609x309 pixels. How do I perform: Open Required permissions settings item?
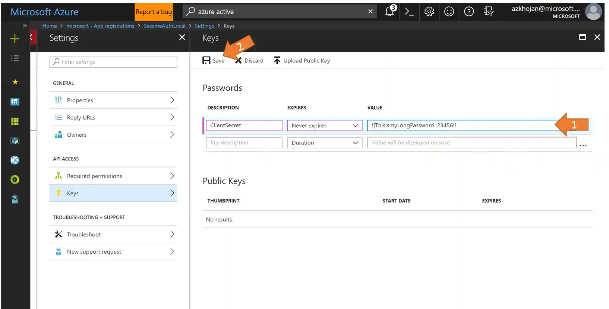tap(113, 176)
